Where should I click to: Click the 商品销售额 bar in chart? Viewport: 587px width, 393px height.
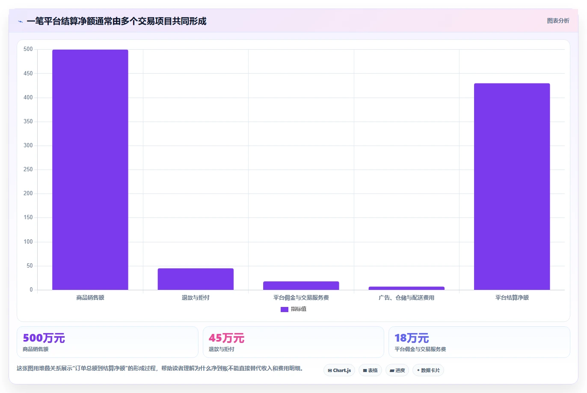(x=90, y=170)
